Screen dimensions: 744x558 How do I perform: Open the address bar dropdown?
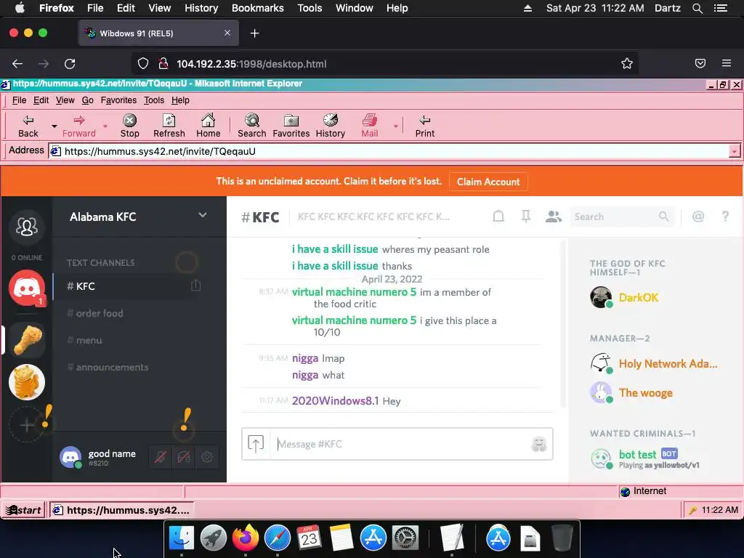point(734,151)
